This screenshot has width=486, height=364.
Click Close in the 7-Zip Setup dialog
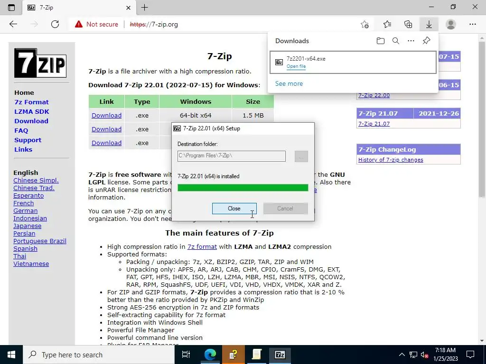[234, 209]
